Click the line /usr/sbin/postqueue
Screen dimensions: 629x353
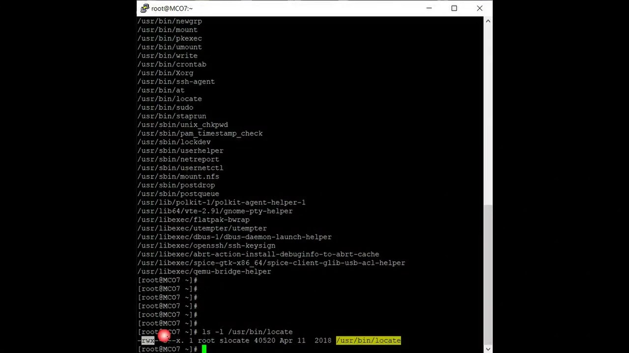(x=178, y=194)
